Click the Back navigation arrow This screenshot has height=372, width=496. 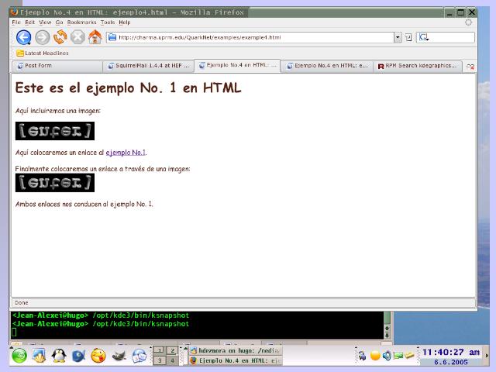tap(23, 37)
